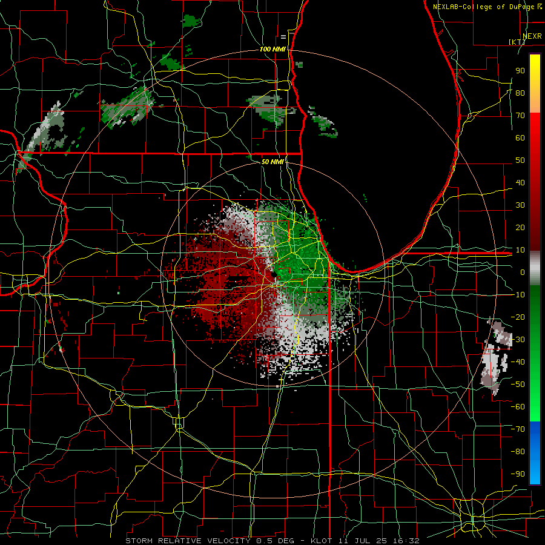
Task: Click the NEXLAB-College of DuPage title text
Action: pyautogui.click(x=483, y=7)
